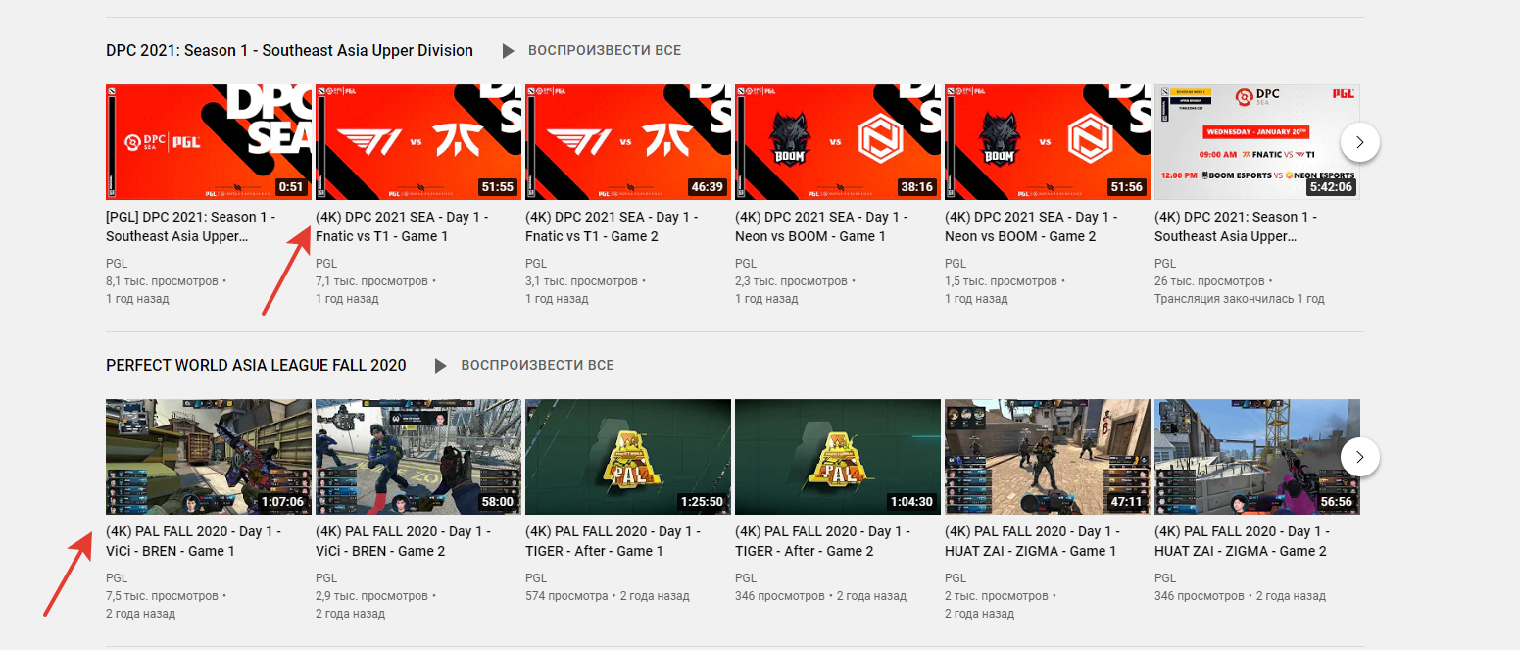Show next videos in DPC 2021 row
The height and width of the screenshot is (650, 1520).
[1359, 142]
